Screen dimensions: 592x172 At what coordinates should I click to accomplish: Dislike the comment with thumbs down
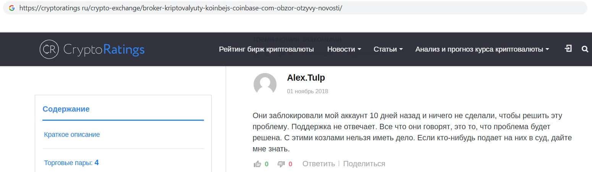click(x=281, y=164)
